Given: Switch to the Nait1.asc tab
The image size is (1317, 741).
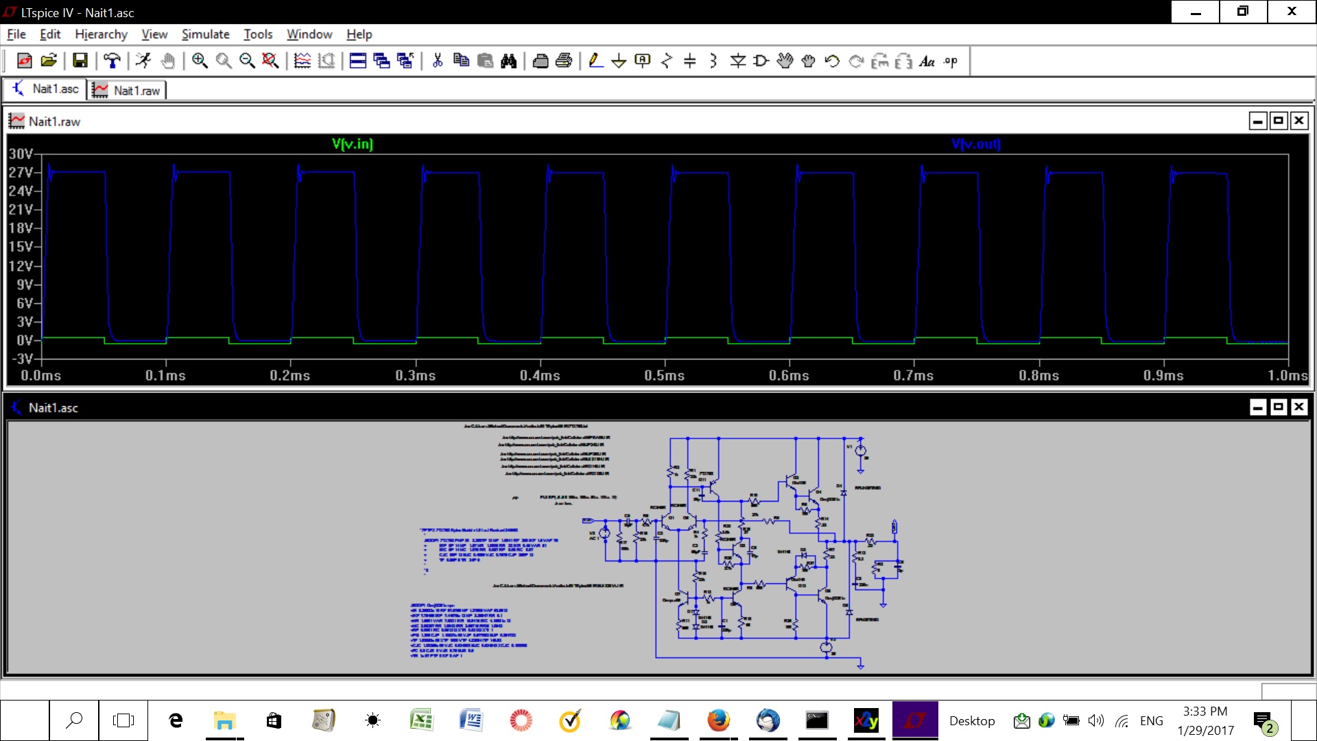Looking at the screenshot, I should point(45,89).
